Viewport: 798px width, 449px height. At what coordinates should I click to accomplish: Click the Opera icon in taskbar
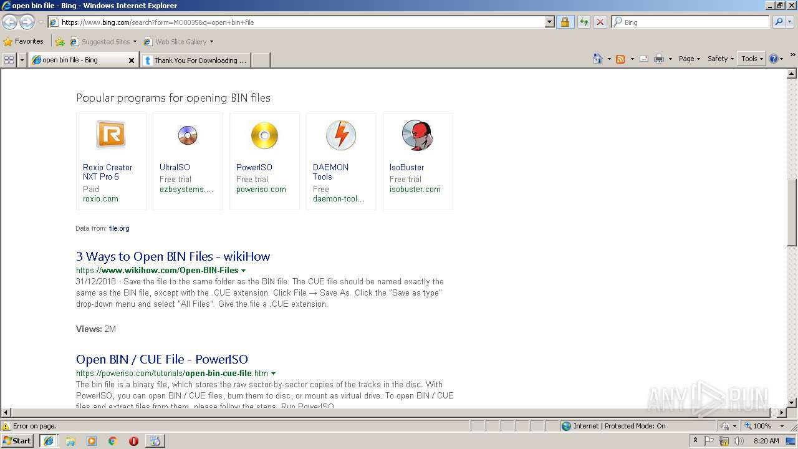pyautogui.click(x=133, y=441)
